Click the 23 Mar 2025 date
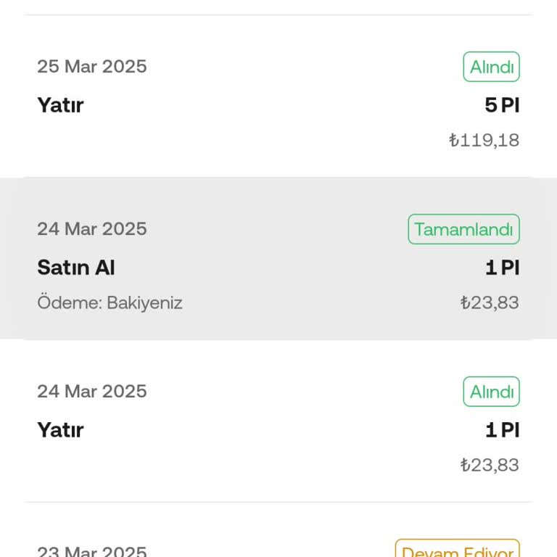The width and height of the screenshot is (557, 557). (x=92, y=551)
